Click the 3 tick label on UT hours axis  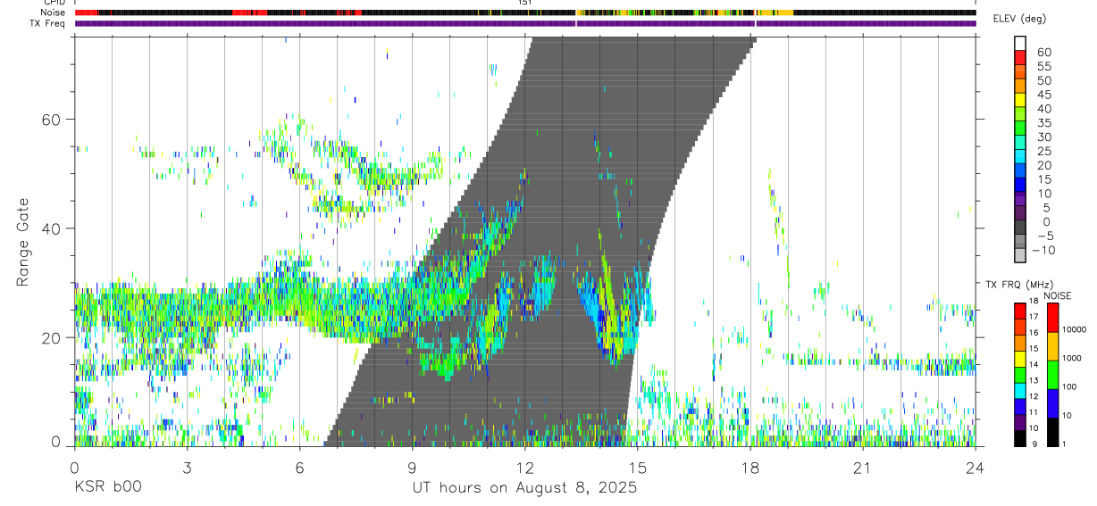(x=187, y=468)
